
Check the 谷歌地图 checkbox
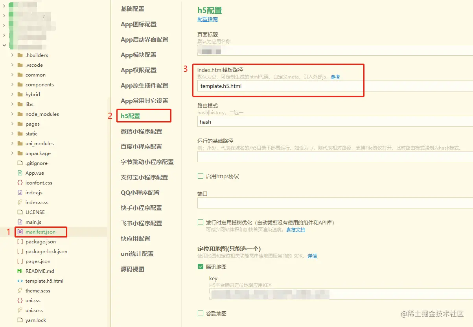(x=201, y=313)
